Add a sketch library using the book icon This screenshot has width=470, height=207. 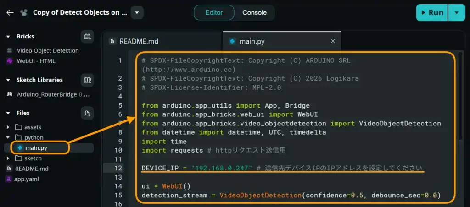87,80
